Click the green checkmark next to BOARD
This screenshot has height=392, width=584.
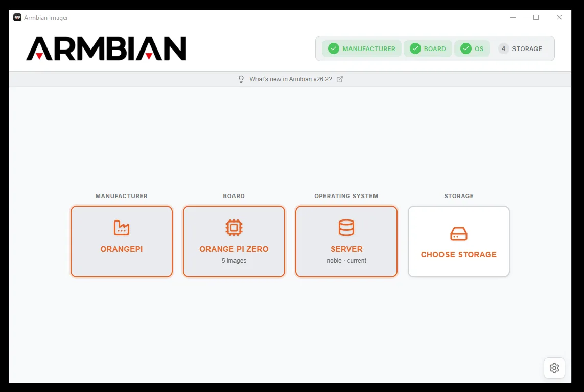click(415, 48)
